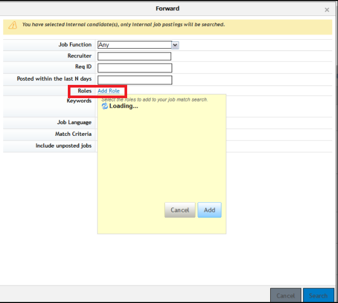Click the Keywords label
Viewport: 338px width, 303px height.
(79, 101)
